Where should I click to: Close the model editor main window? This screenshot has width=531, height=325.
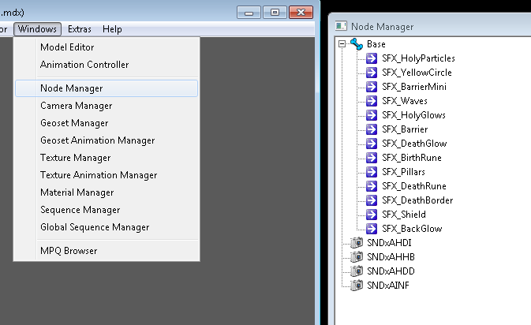(301, 13)
